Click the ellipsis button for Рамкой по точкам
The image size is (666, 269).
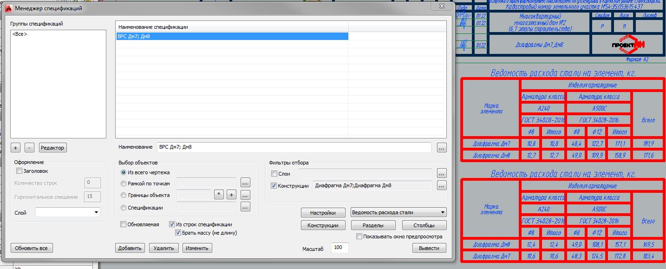click(245, 183)
